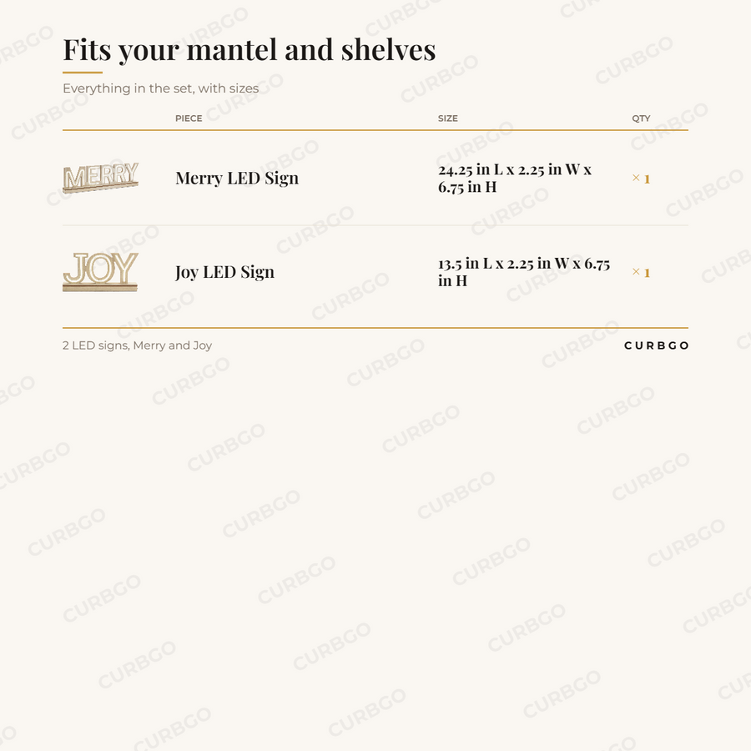
Task: Click the Merry sign size dimensions text
Action: pos(515,178)
